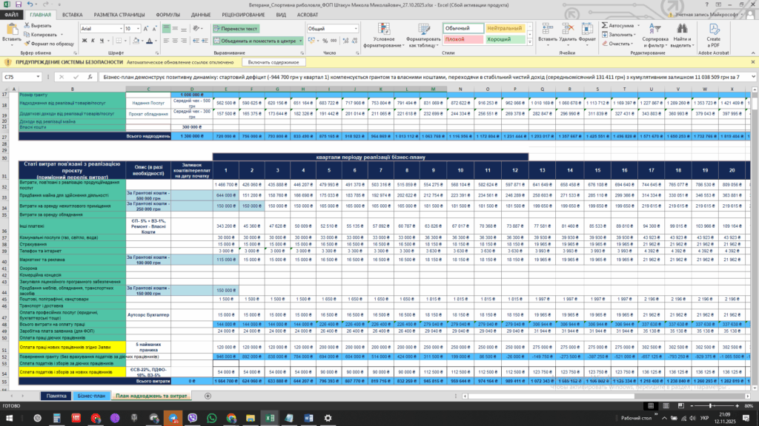
Task: Expand the font name Arial dropdown
Action: tap(119, 28)
